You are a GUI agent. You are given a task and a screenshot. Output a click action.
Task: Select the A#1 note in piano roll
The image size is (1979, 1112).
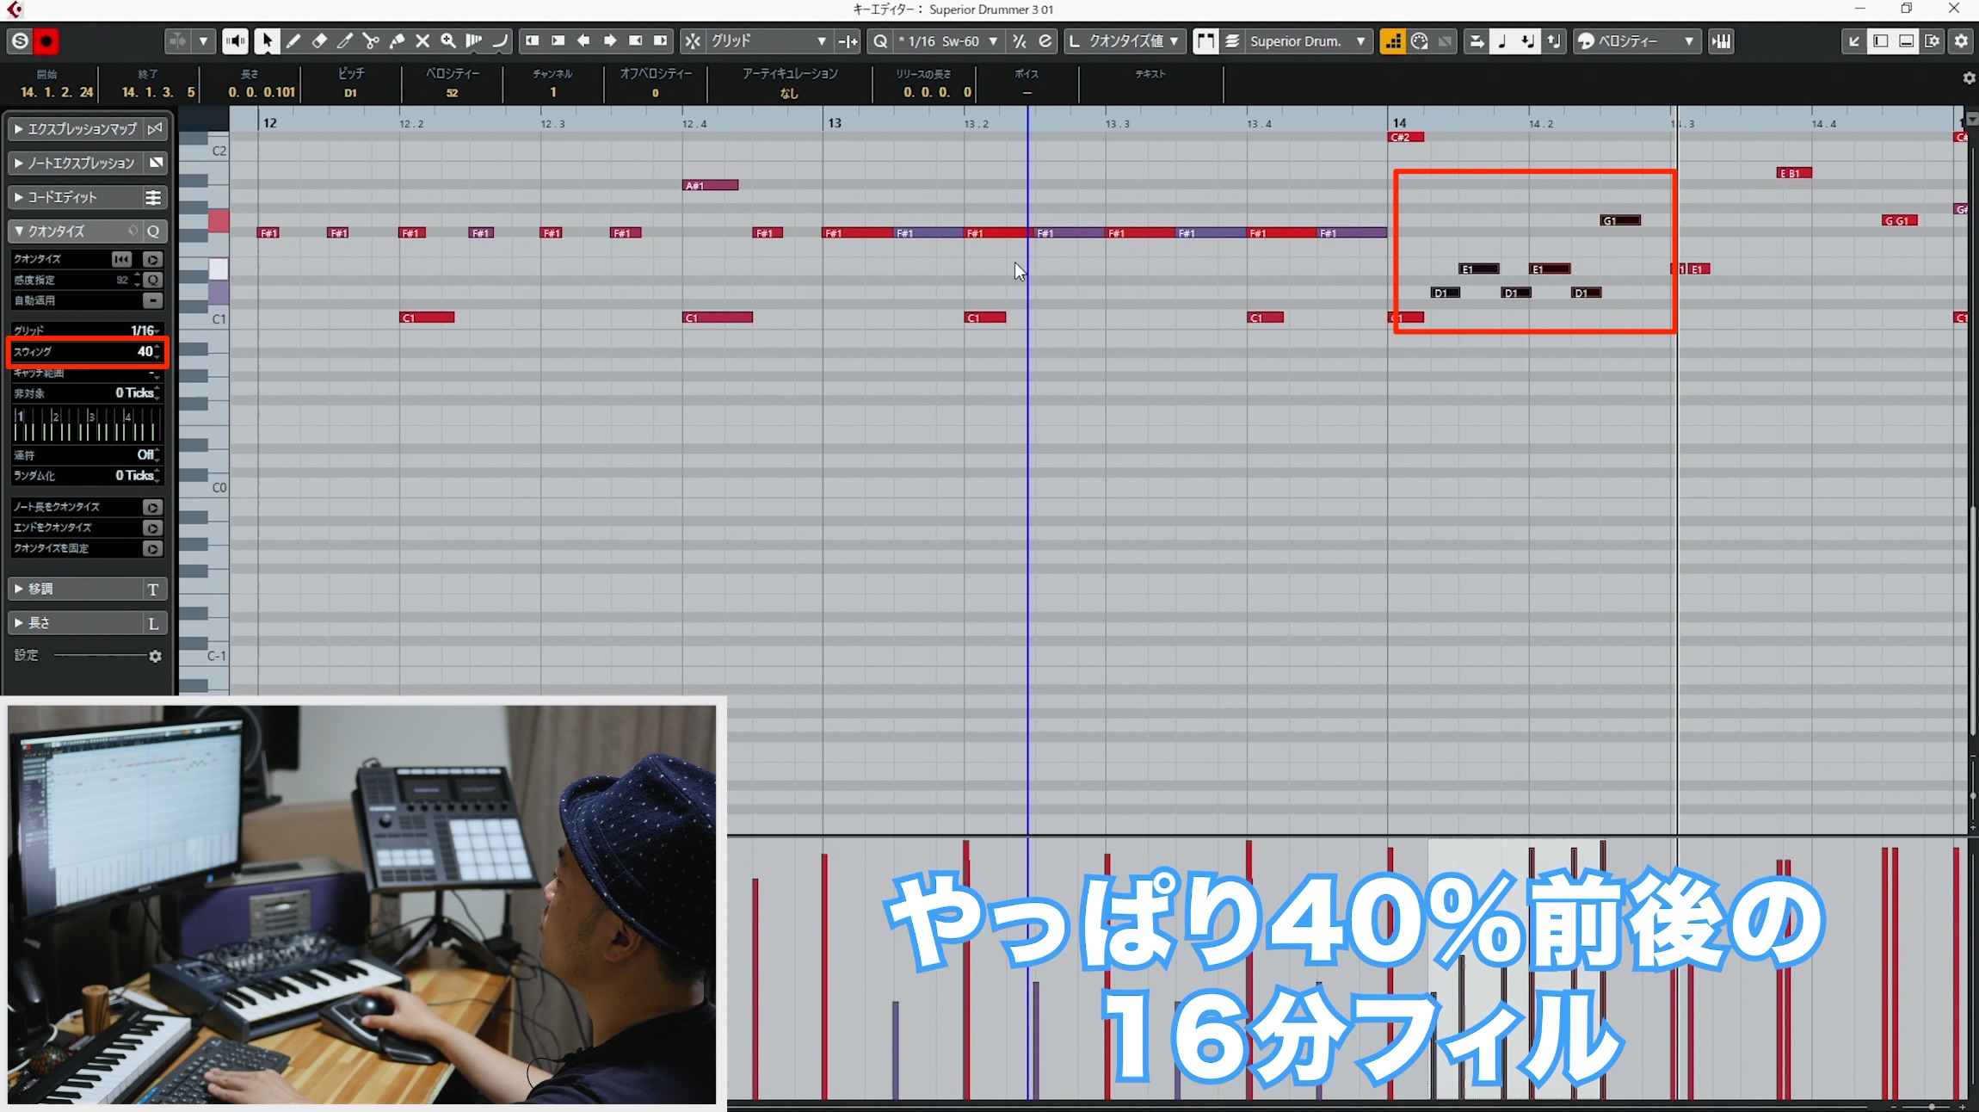pyautogui.click(x=710, y=185)
